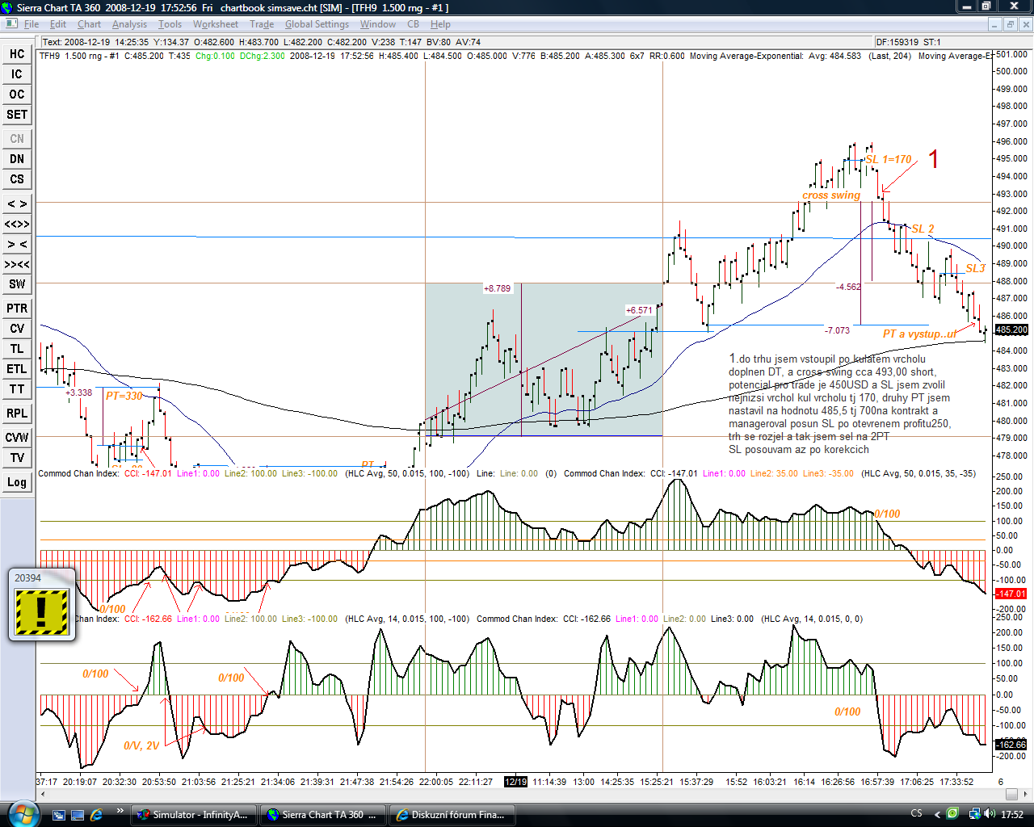
Task: Switch to Sierra Chart TA 360 taskbar button
Action: [323, 815]
